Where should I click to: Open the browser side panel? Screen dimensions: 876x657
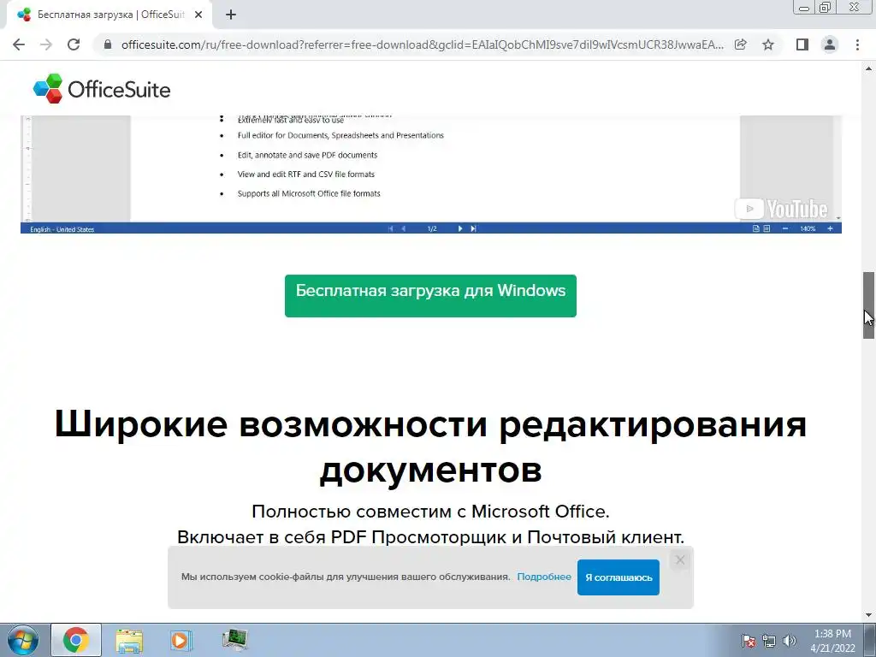click(802, 44)
